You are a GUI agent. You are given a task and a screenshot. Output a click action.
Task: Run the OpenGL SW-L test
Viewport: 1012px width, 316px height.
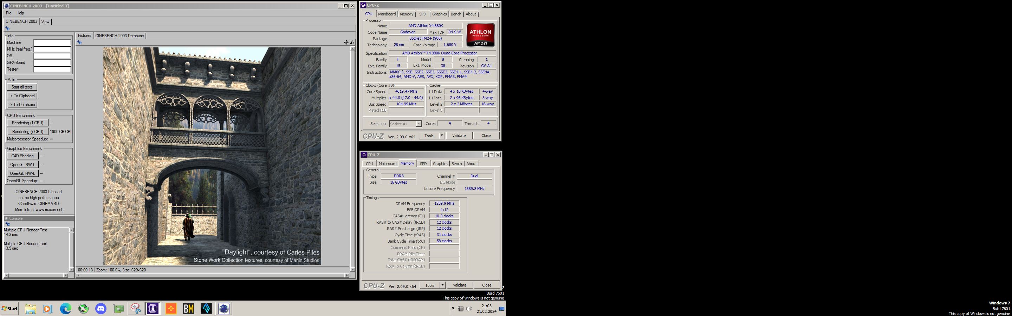point(22,164)
